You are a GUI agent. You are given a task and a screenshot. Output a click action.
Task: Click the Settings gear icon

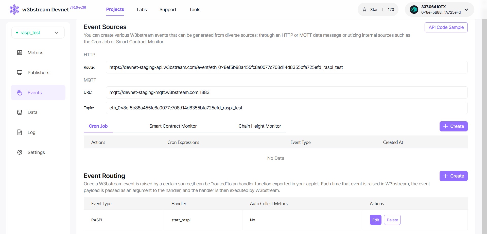[x=20, y=152]
